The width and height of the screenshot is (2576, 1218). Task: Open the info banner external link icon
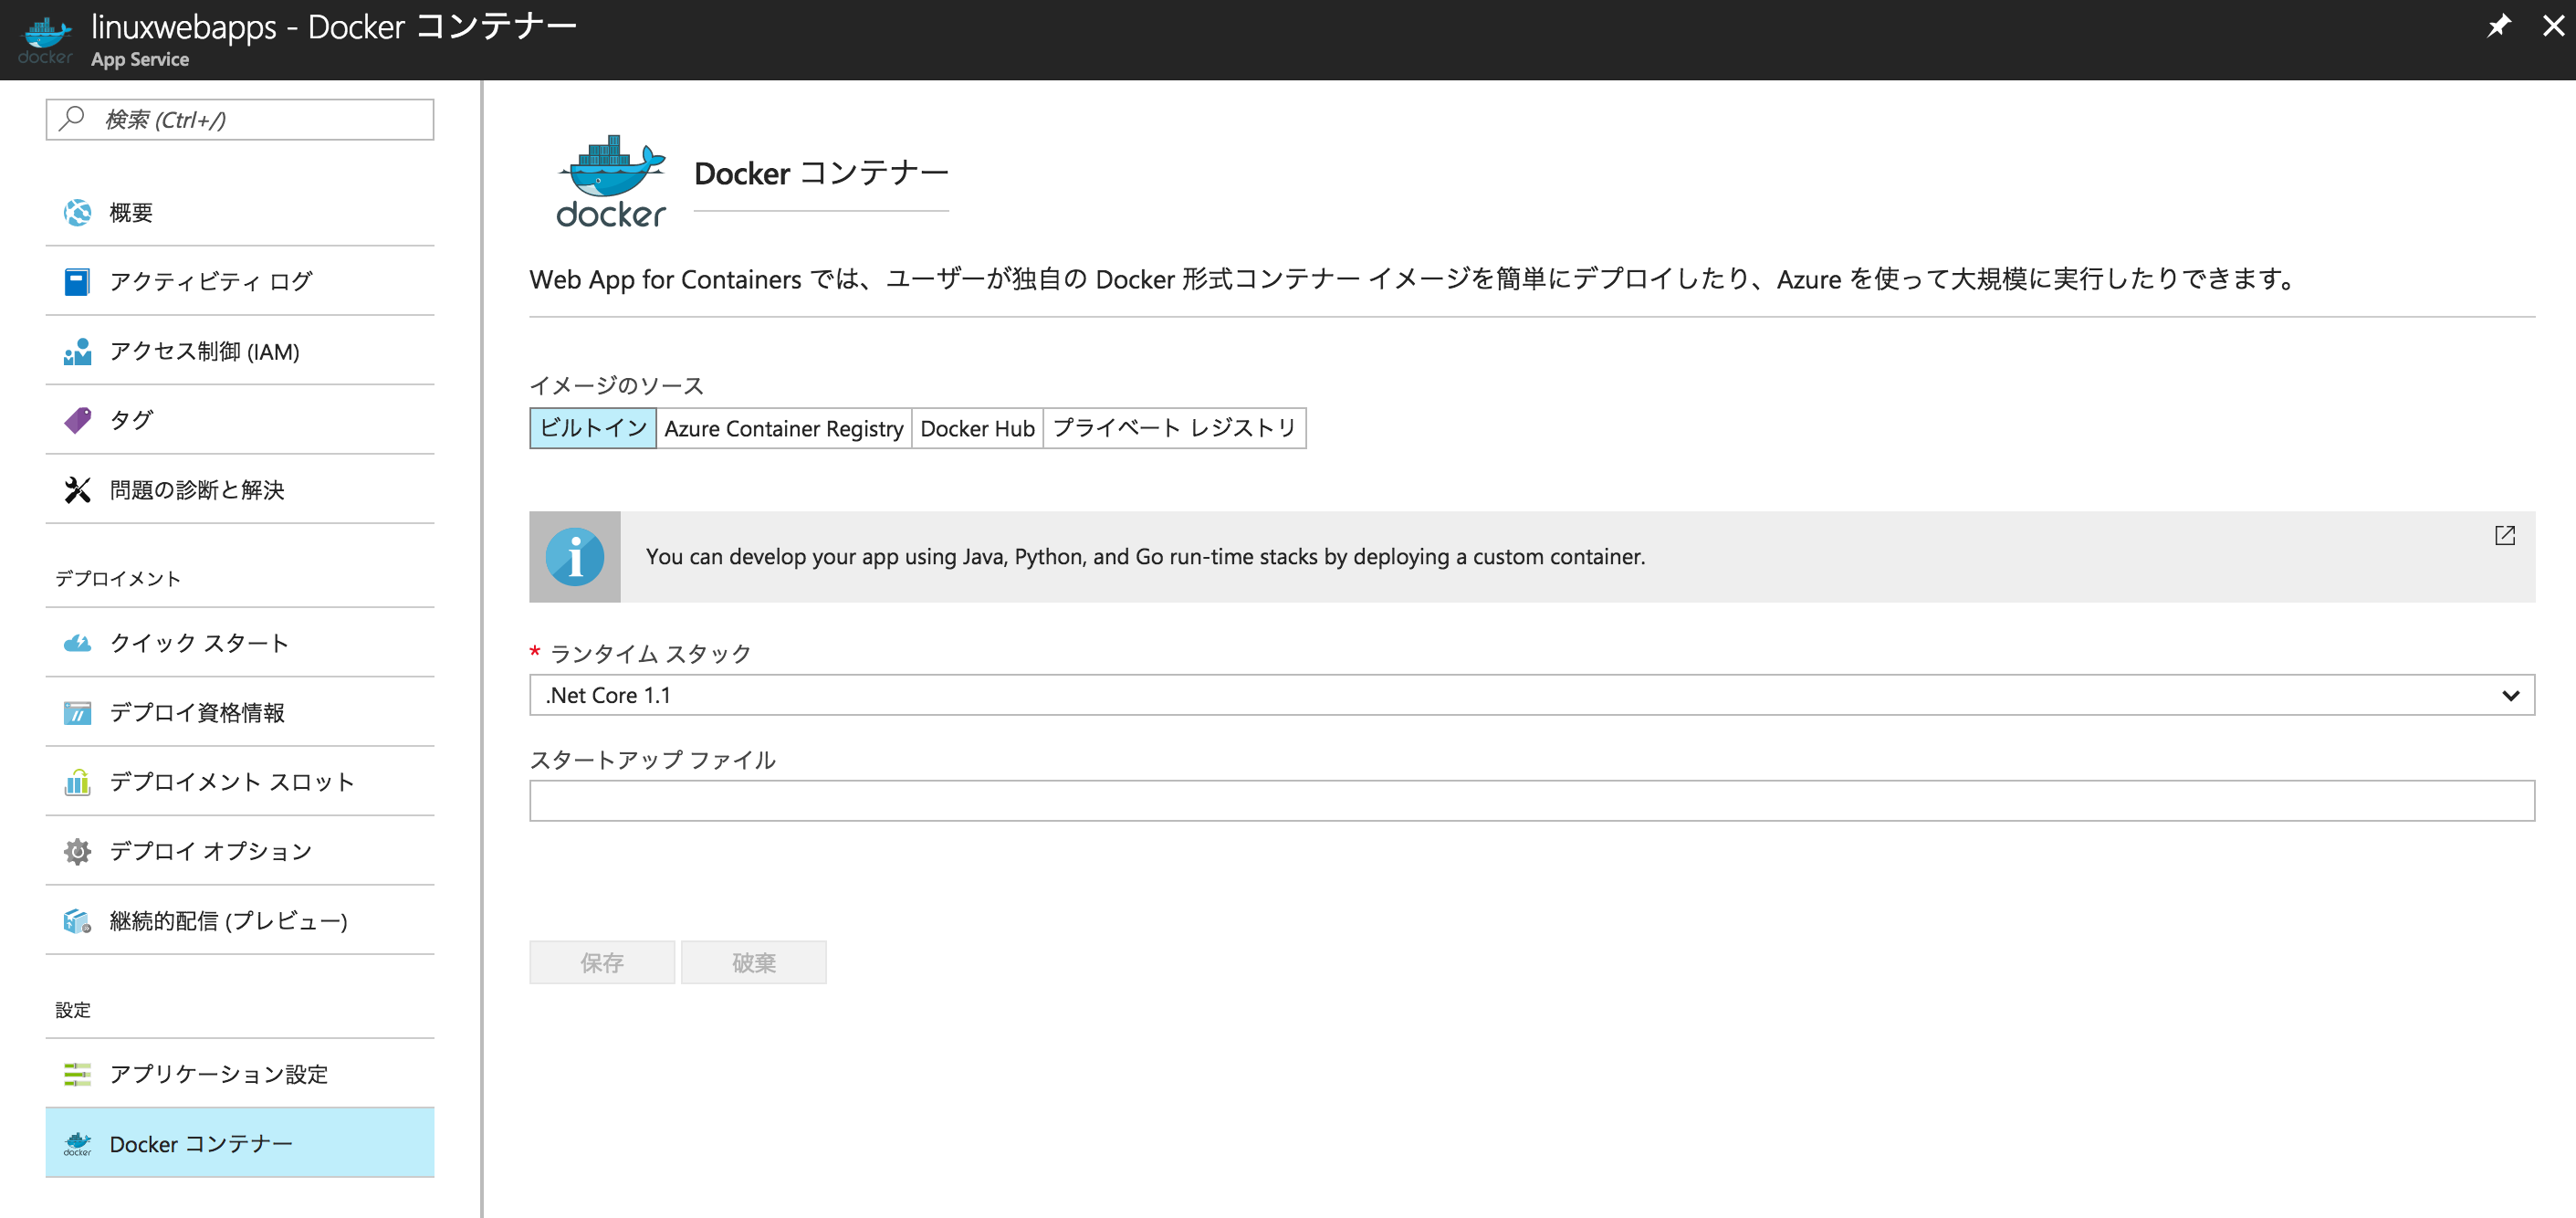click(2505, 536)
